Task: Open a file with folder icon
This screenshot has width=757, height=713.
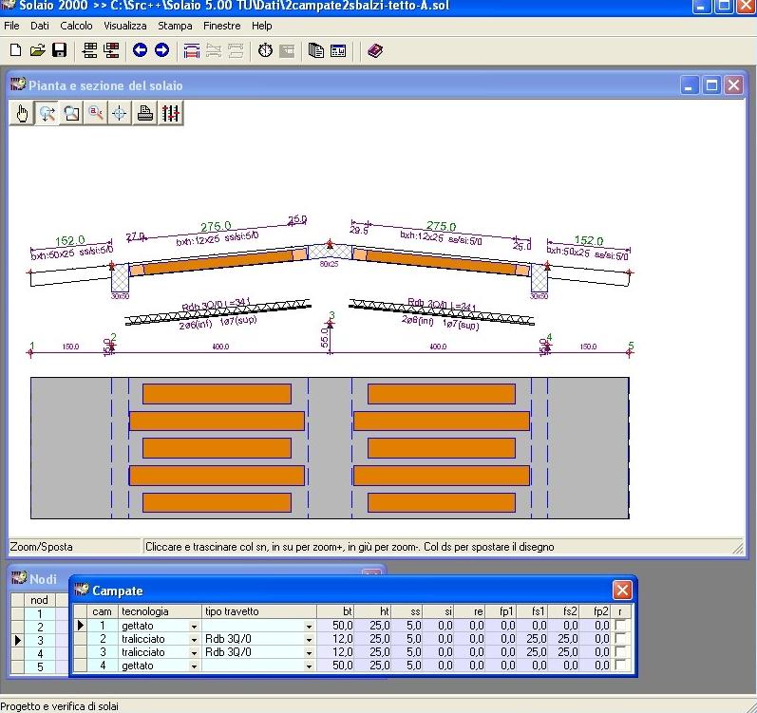Action: (37, 50)
